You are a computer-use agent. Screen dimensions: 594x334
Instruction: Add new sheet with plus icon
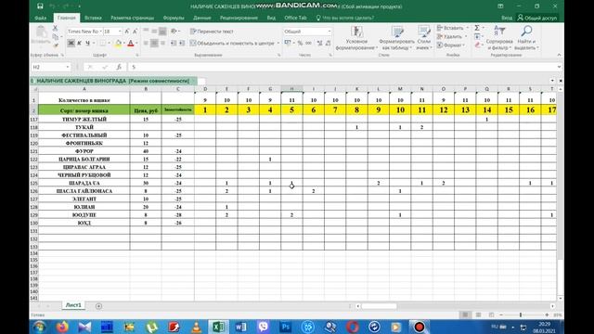click(98, 306)
